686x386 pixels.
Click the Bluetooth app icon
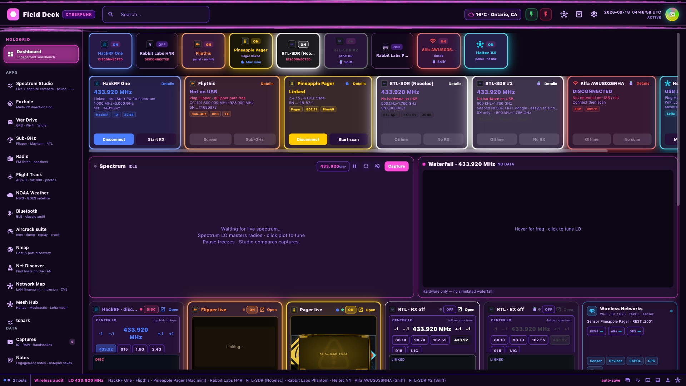point(10,213)
